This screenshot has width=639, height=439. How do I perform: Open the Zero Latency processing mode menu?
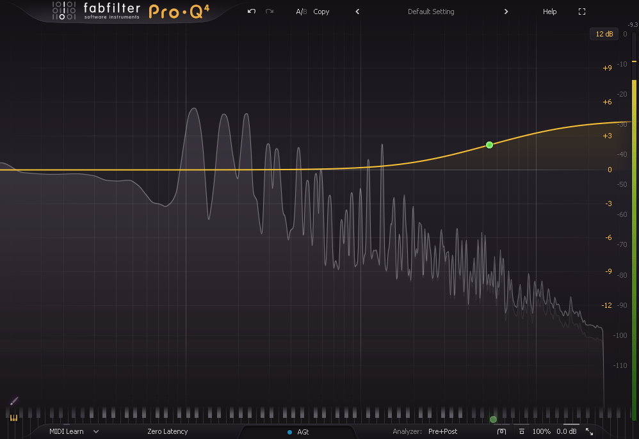click(168, 431)
